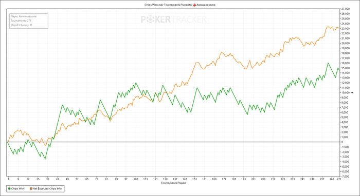Image resolution: width=360 pixels, height=196 pixels.
Task: Click the green Chips Won legend swatch
Action: click(x=9, y=189)
